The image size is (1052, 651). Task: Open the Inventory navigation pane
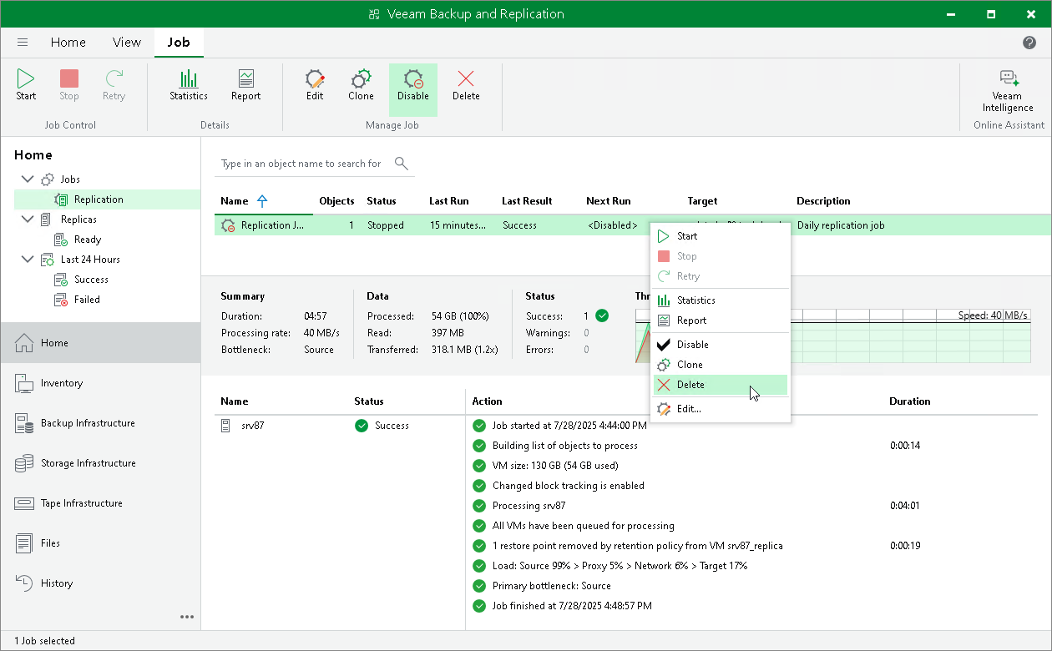click(100, 383)
